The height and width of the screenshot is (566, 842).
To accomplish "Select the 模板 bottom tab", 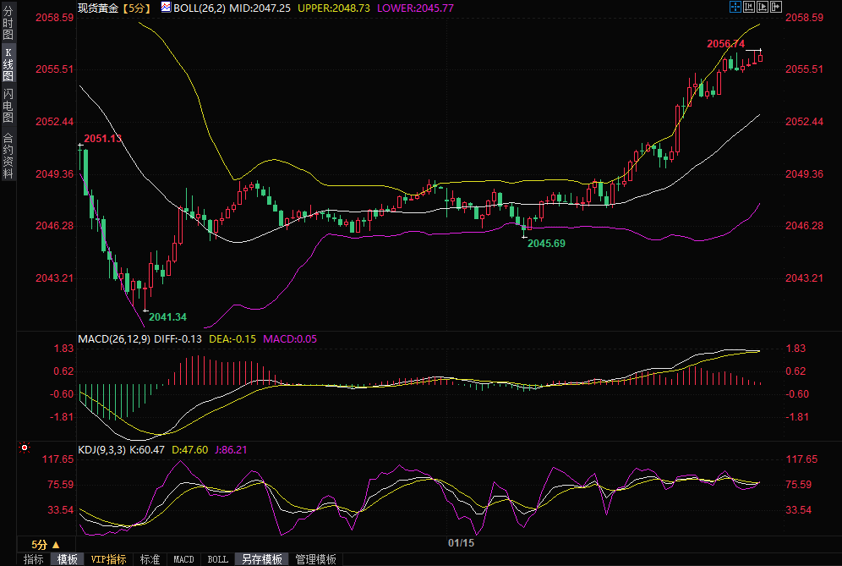I will 68,559.
